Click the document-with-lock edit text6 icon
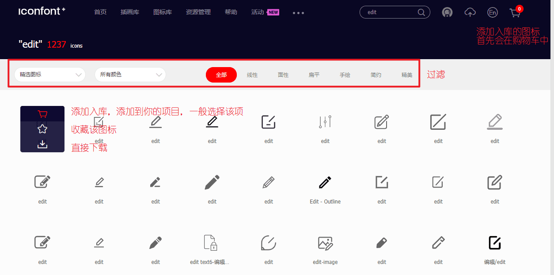 (x=210, y=243)
